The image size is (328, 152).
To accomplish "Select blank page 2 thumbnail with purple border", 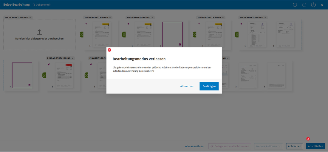I will click(173, 35).
